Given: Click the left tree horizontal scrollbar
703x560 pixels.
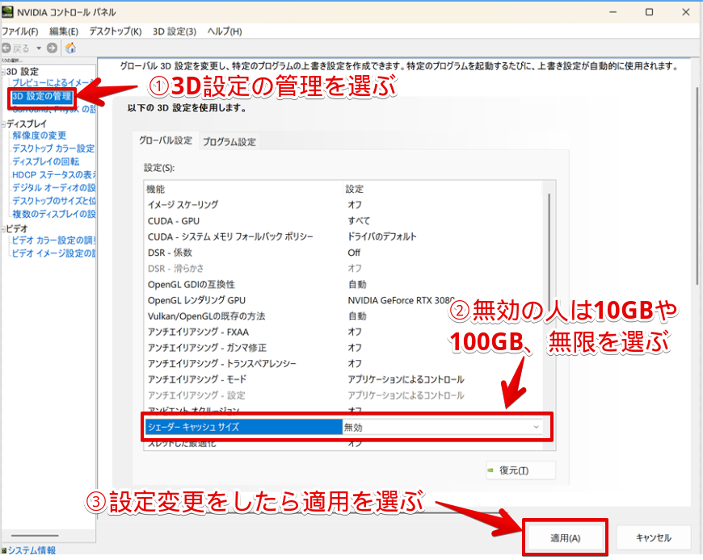Looking at the screenshot, I should [x=35, y=535].
